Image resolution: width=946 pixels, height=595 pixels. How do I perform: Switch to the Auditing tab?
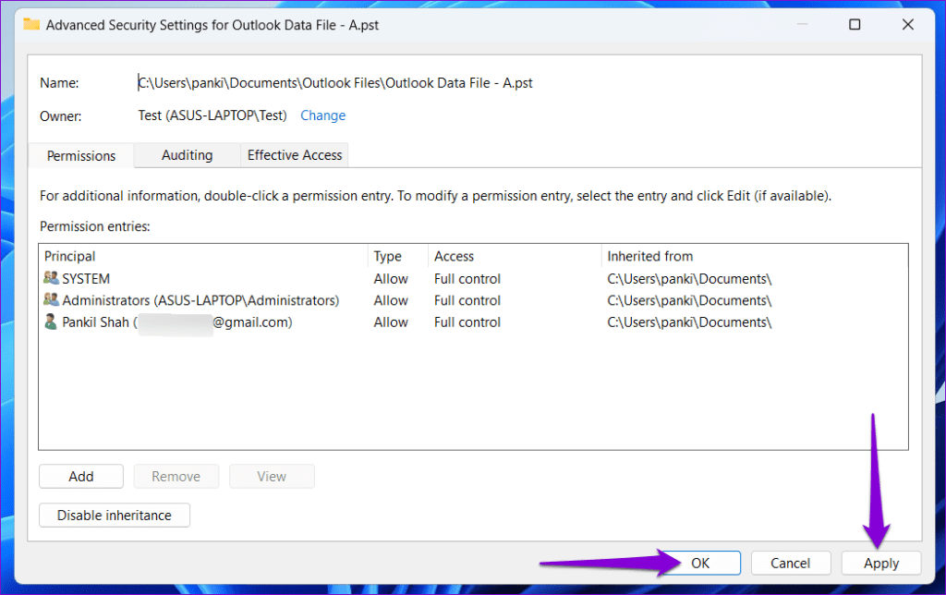[187, 155]
